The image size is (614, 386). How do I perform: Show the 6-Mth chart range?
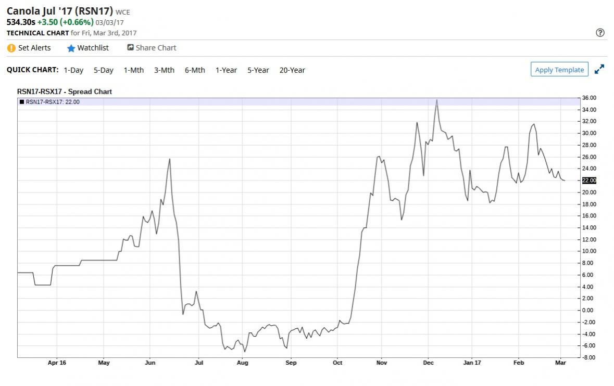tap(195, 70)
